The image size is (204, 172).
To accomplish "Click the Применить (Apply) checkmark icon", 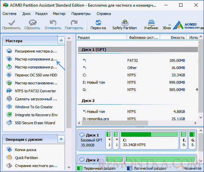I will (x=12, y=23).
